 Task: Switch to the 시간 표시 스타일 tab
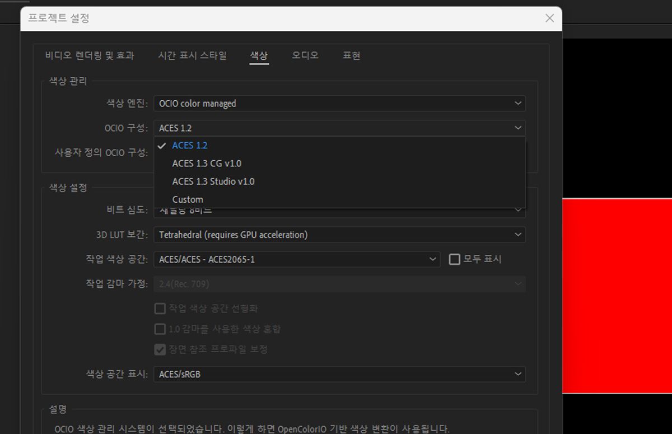(192, 55)
